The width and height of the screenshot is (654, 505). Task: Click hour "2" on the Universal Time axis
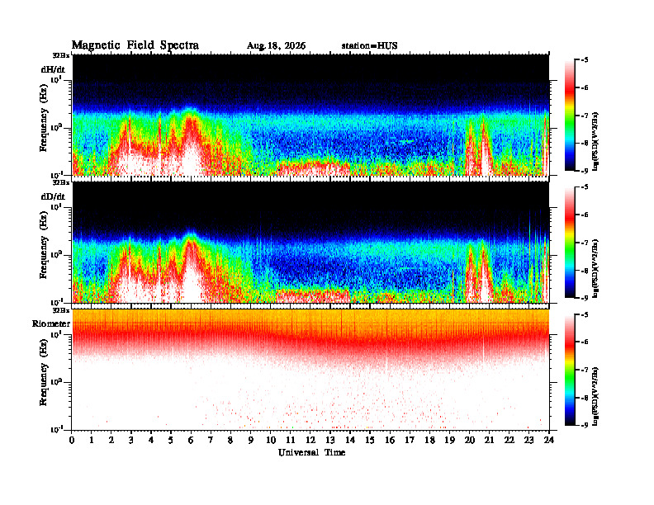coord(111,440)
